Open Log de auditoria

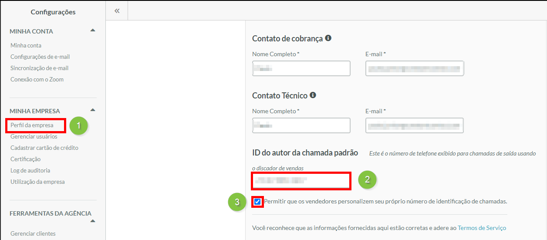pyautogui.click(x=30, y=170)
